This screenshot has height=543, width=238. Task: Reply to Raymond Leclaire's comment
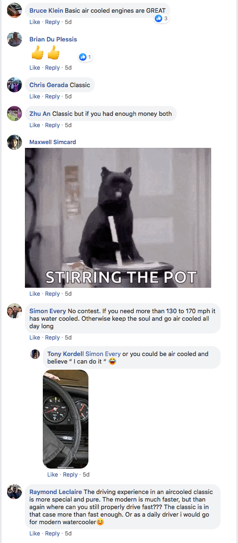pyautogui.click(x=52, y=533)
